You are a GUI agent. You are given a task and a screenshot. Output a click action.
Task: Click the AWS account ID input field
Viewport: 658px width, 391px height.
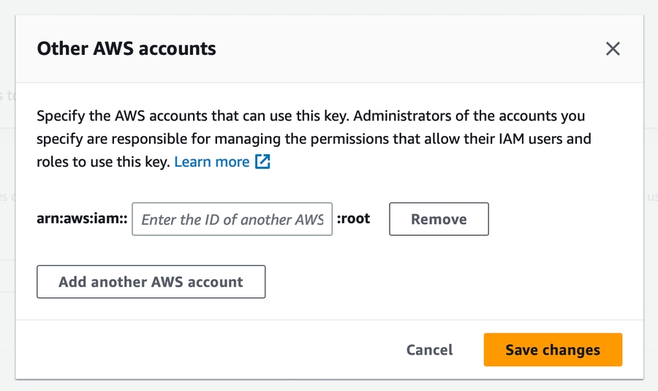click(x=232, y=219)
